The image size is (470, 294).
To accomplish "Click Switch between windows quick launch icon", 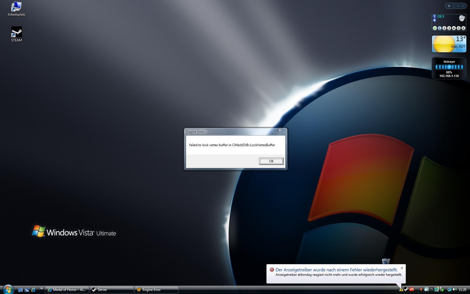I will pos(27,290).
